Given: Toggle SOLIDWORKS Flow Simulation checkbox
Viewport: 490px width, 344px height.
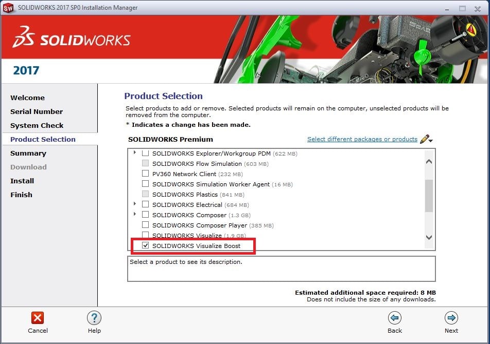Looking at the screenshot, I should (x=145, y=163).
